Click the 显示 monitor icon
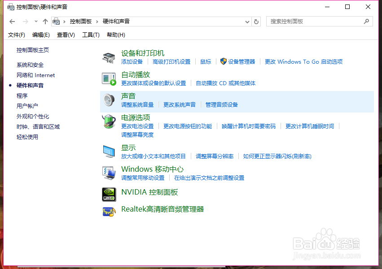The image size is (382, 269). [x=108, y=152]
